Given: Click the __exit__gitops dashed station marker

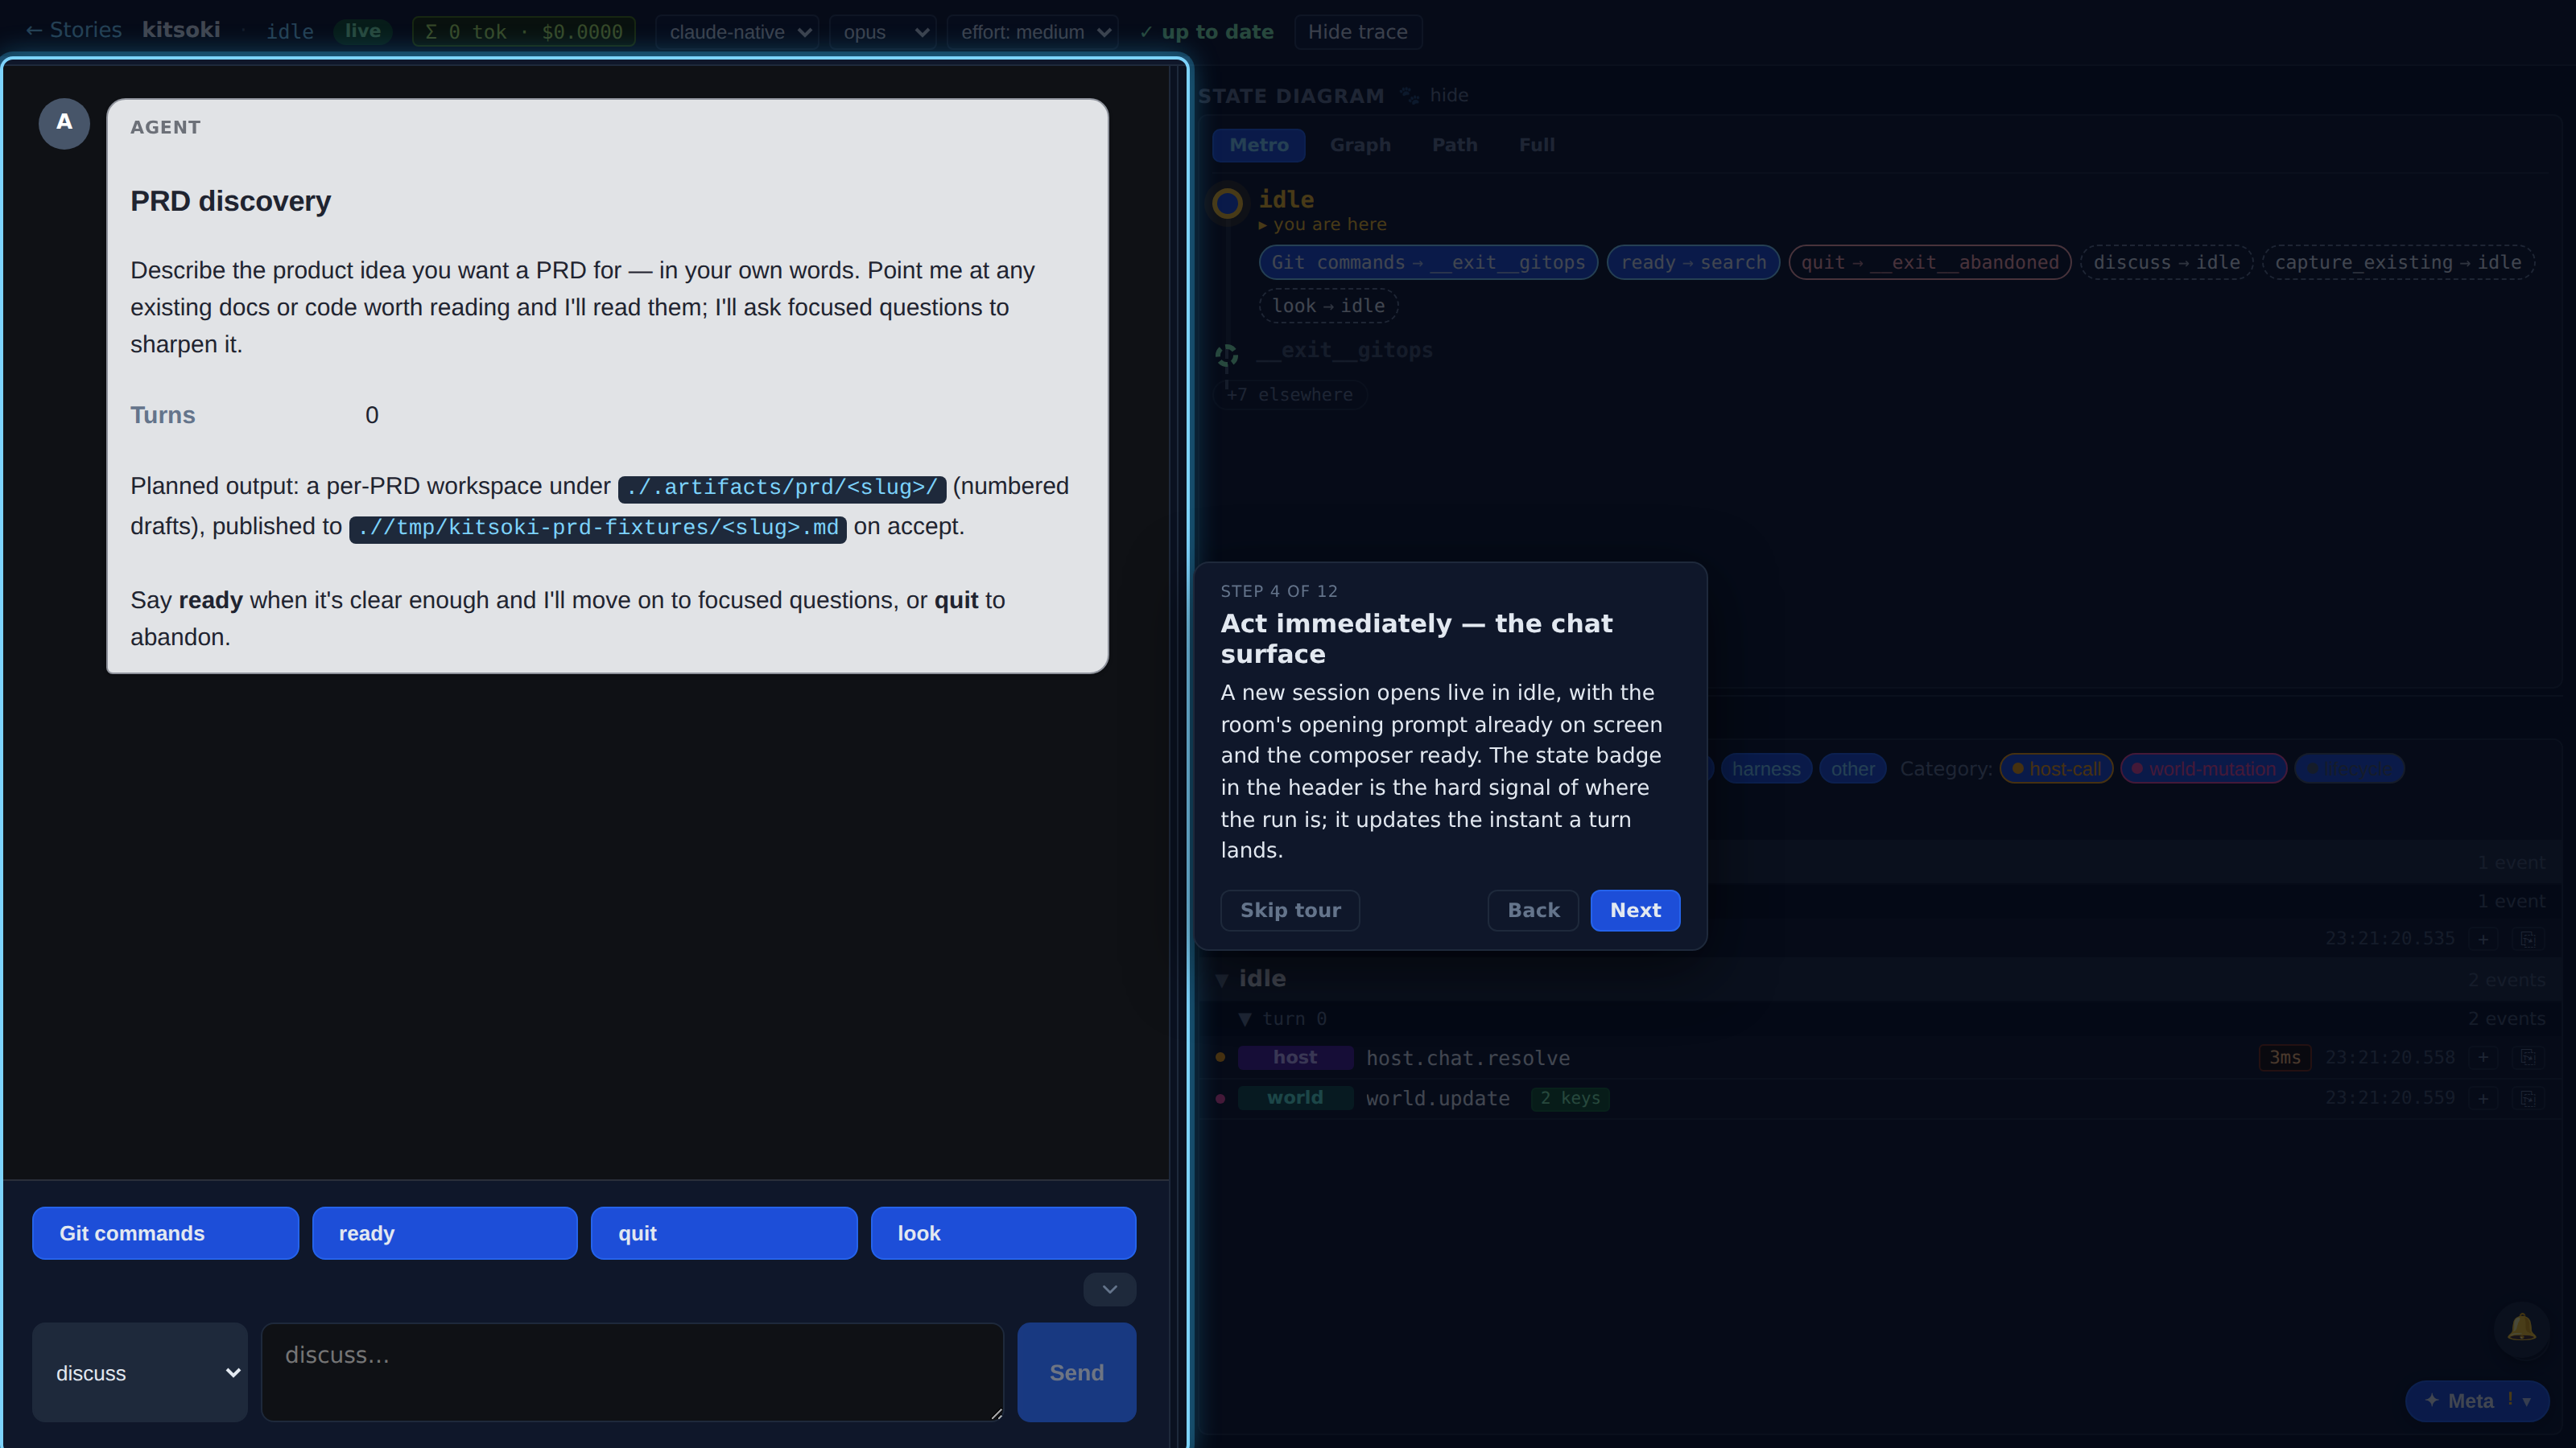Looking at the screenshot, I should [1227, 354].
